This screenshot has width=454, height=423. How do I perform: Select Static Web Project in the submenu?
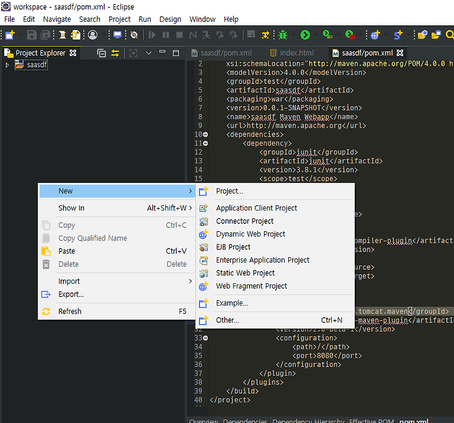click(x=275, y=273)
